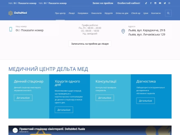Open the TikTok social link icon
Image resolution: width=180 pixels, height=135 pixels.
(146, 3)
